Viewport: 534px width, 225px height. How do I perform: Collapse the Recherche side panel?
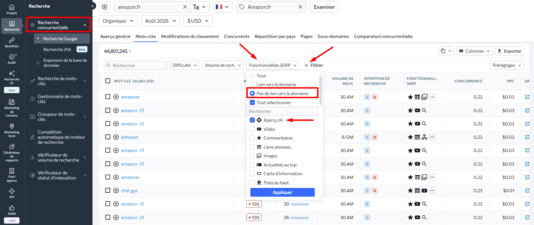click(92, 6)
